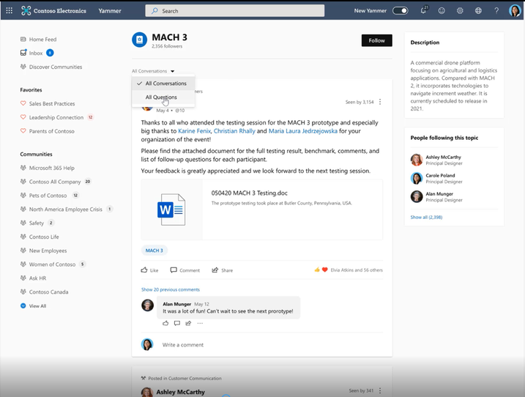Open Safety community
Screen dimensions: 525x397
(x=37, y=223)
